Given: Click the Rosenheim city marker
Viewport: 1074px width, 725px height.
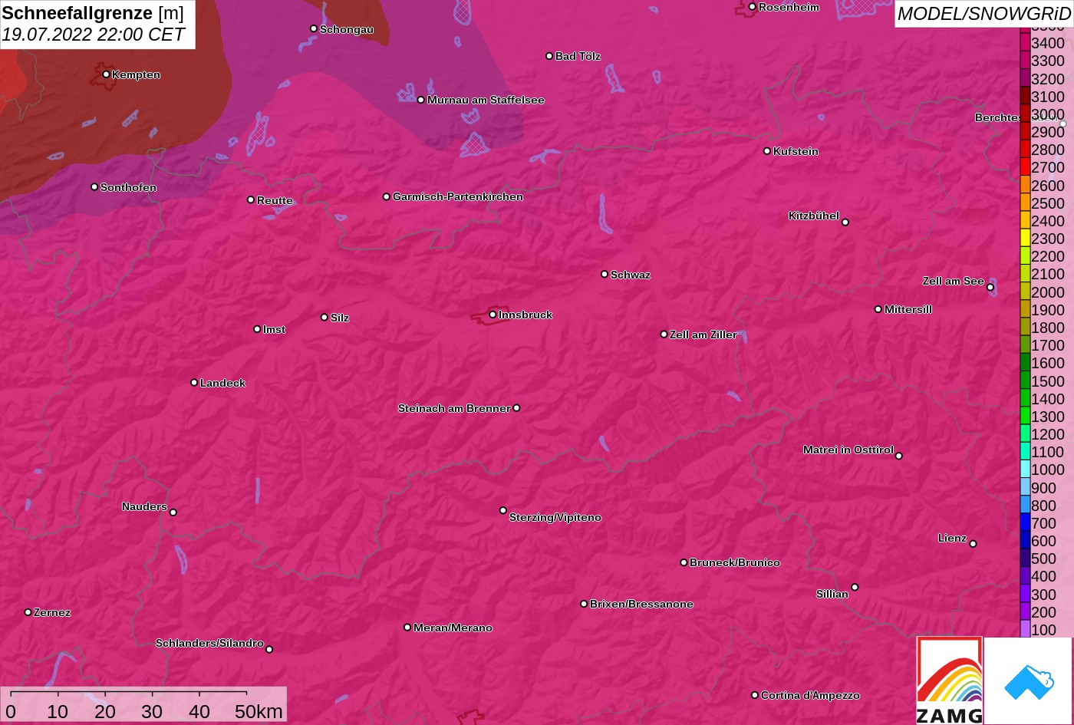Looking at the screenshot, I should tap(753, 7).
